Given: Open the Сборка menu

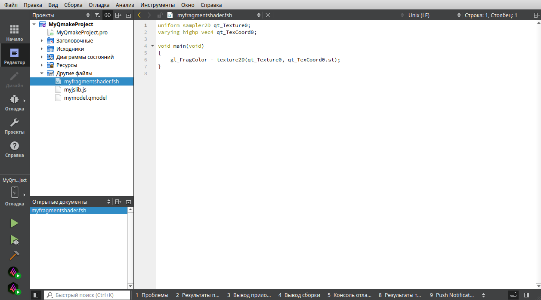Looking at the screenshot, I should tap(73, 5).
